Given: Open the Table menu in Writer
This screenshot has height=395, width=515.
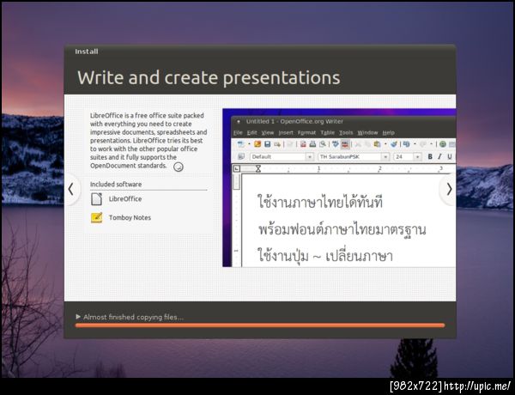Looking at the screenshot, I should [x=328, y=133].
